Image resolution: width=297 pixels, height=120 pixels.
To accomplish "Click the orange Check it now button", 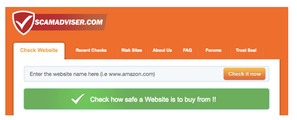I will point(244,74).
